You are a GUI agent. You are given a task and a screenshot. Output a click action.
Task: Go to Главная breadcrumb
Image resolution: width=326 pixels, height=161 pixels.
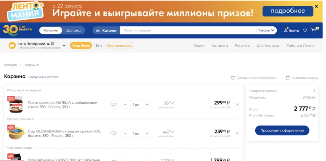click(11, 65)
